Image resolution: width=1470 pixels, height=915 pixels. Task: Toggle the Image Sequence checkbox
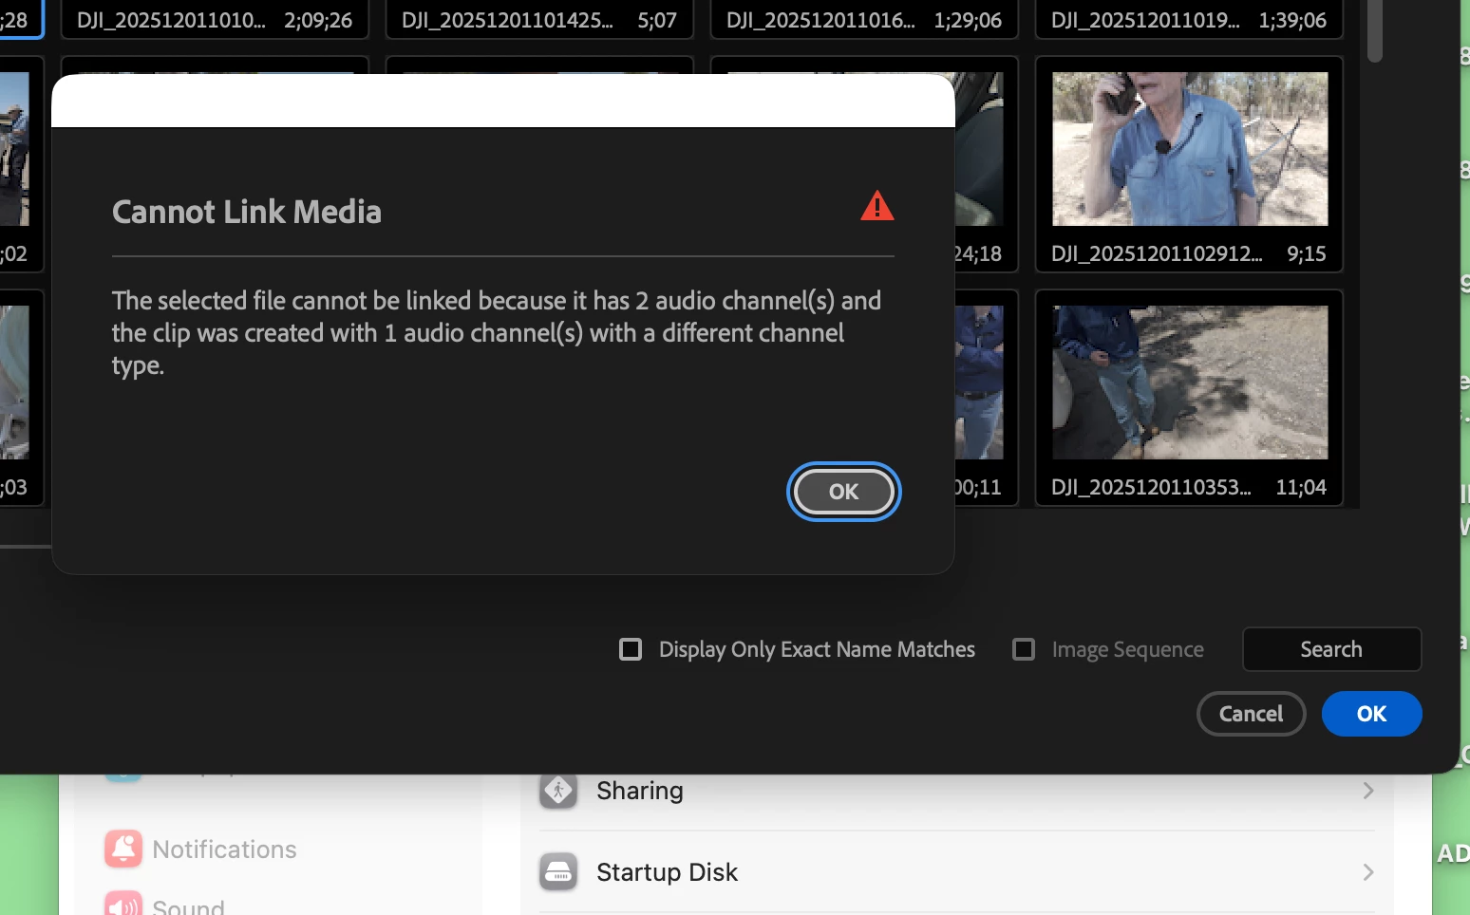pos(1024,649)
